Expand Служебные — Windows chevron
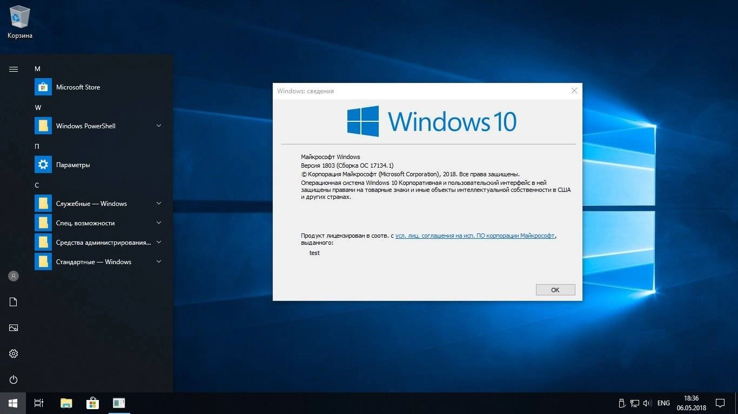This screenshot has height=414, width=738. point(159,203)
